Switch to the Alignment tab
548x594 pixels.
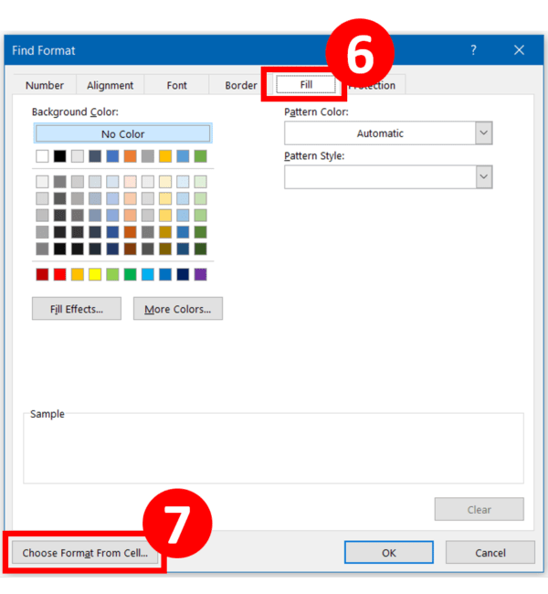click(110, 85)
